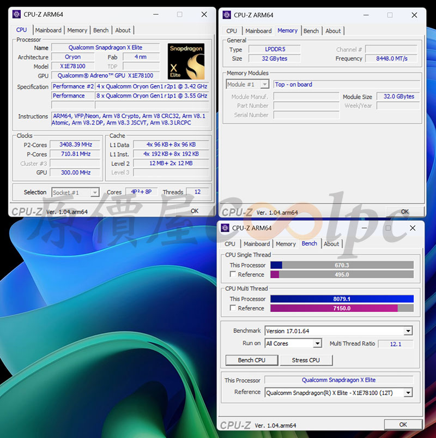Viewport: 436px width, 438px height.
Task: Click the GPU clock value 300.00 MHz
Action: [75, 172]
